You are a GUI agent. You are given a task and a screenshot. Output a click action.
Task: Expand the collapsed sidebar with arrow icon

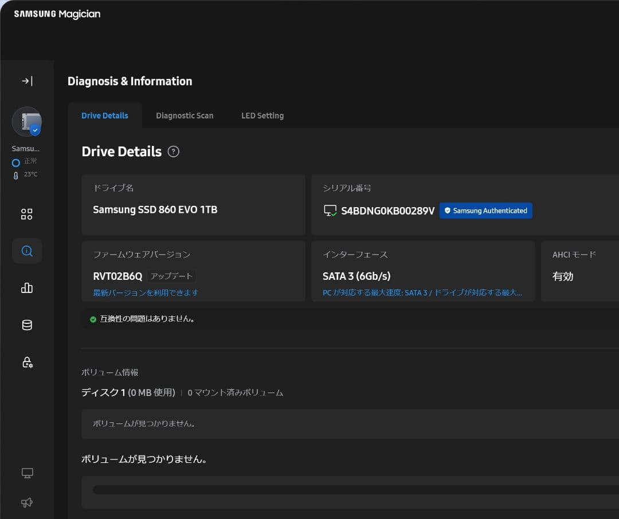coord(27,81)
